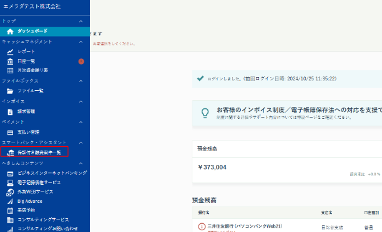
Task: Click the 普通 account type cell
Action: click(x=369, y=228)
